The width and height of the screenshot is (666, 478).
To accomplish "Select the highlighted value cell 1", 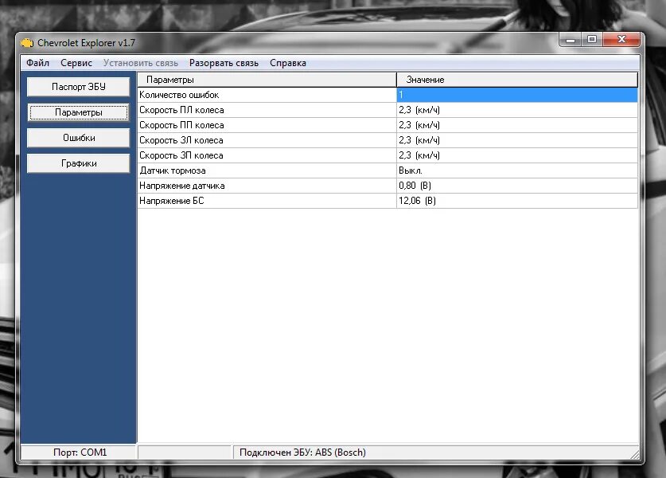I will pos(517,95).
